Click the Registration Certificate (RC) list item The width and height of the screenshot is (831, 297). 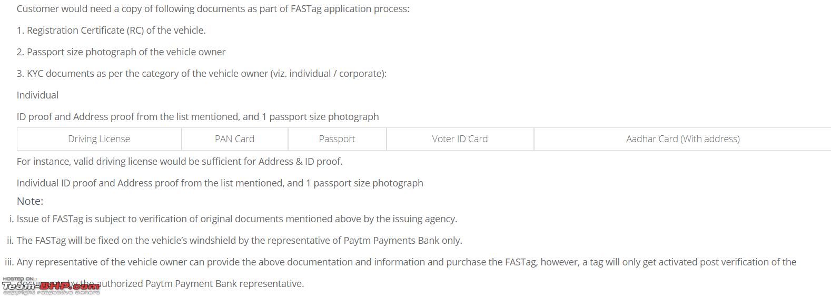coord(111,31)
